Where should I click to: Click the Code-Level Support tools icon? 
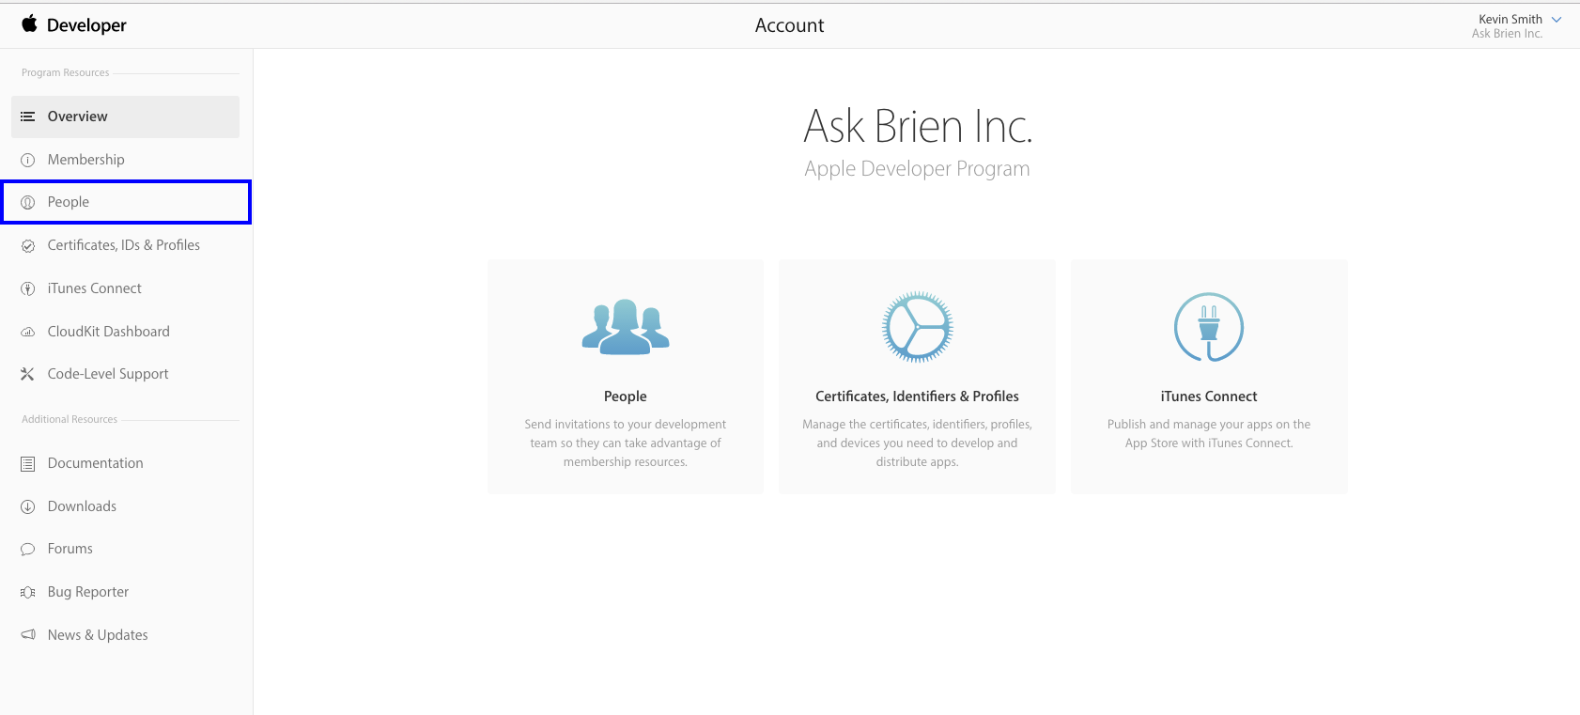[28, 374]
